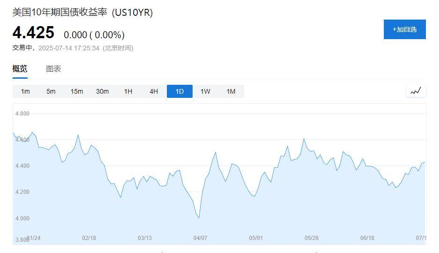
Task: Select the 5m interval
Action: (x=51, y=91)
